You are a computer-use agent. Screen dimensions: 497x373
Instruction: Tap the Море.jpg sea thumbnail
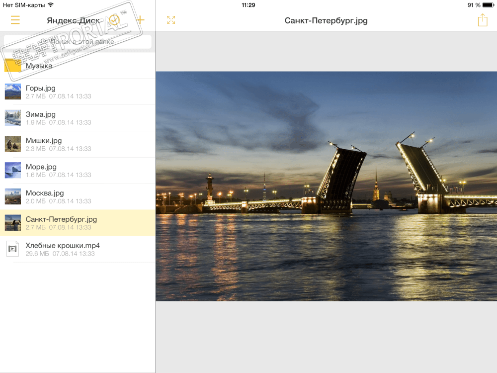pos(13,170)
